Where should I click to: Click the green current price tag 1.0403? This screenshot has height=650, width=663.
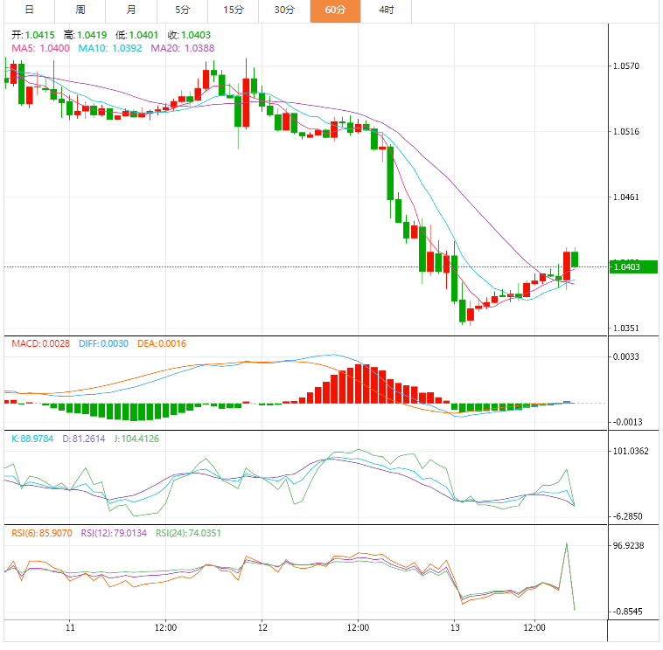[633, 267]
